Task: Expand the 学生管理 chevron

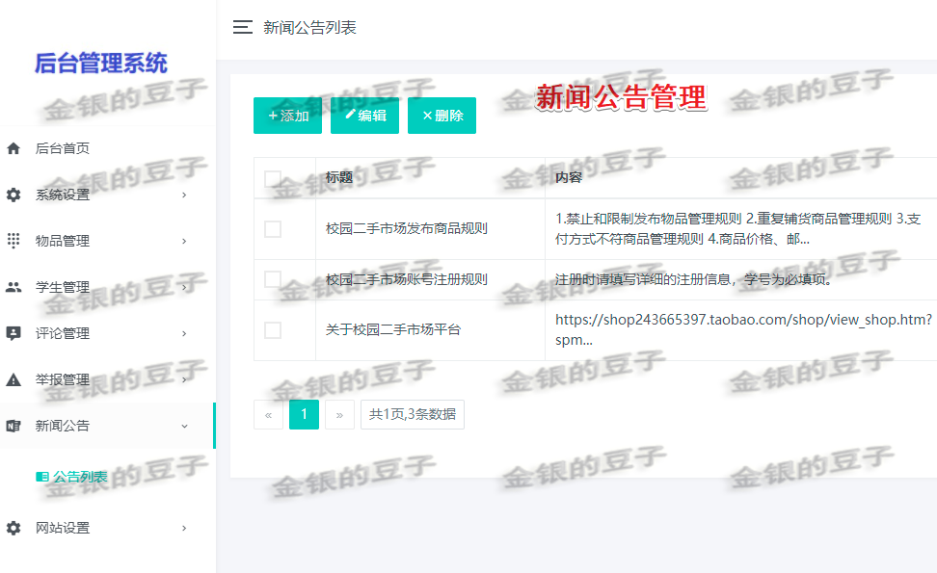Action: pos(184,287)
